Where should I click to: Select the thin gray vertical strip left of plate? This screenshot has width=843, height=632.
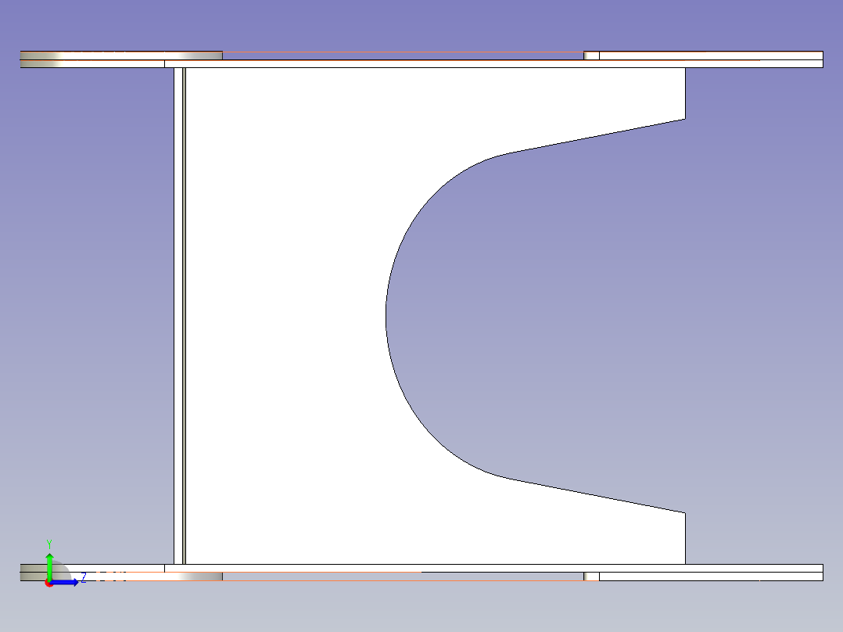184,316
